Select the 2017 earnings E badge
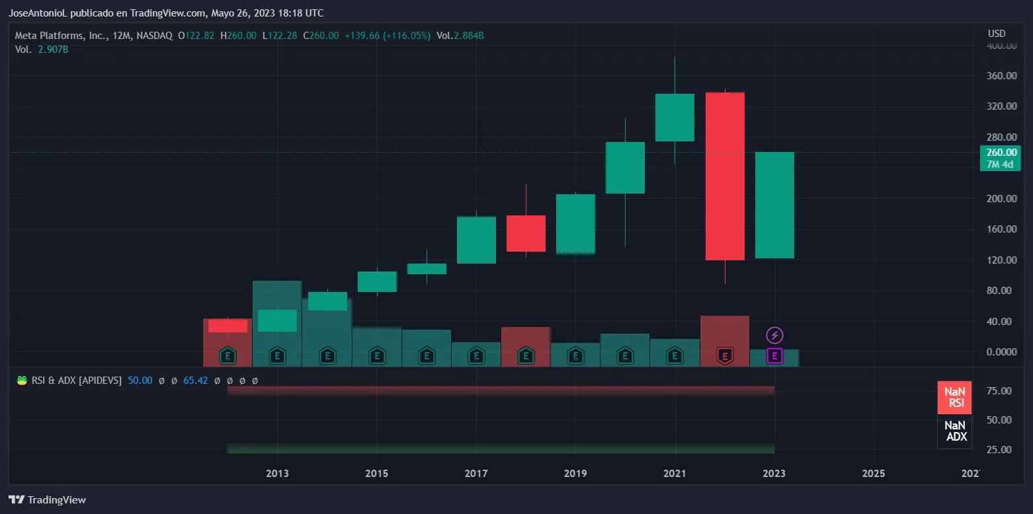Viewport: 1033px width, 514px height. click(475, 355)
